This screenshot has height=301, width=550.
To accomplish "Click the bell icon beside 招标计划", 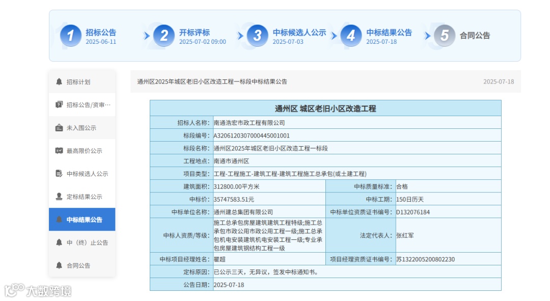I will pos(59,81).
